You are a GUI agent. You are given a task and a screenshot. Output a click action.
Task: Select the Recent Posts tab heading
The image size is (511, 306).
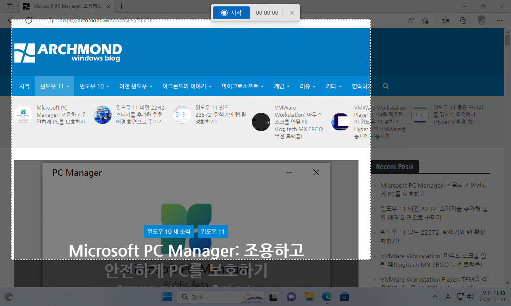pyautogui.click(x=394, y=167)
